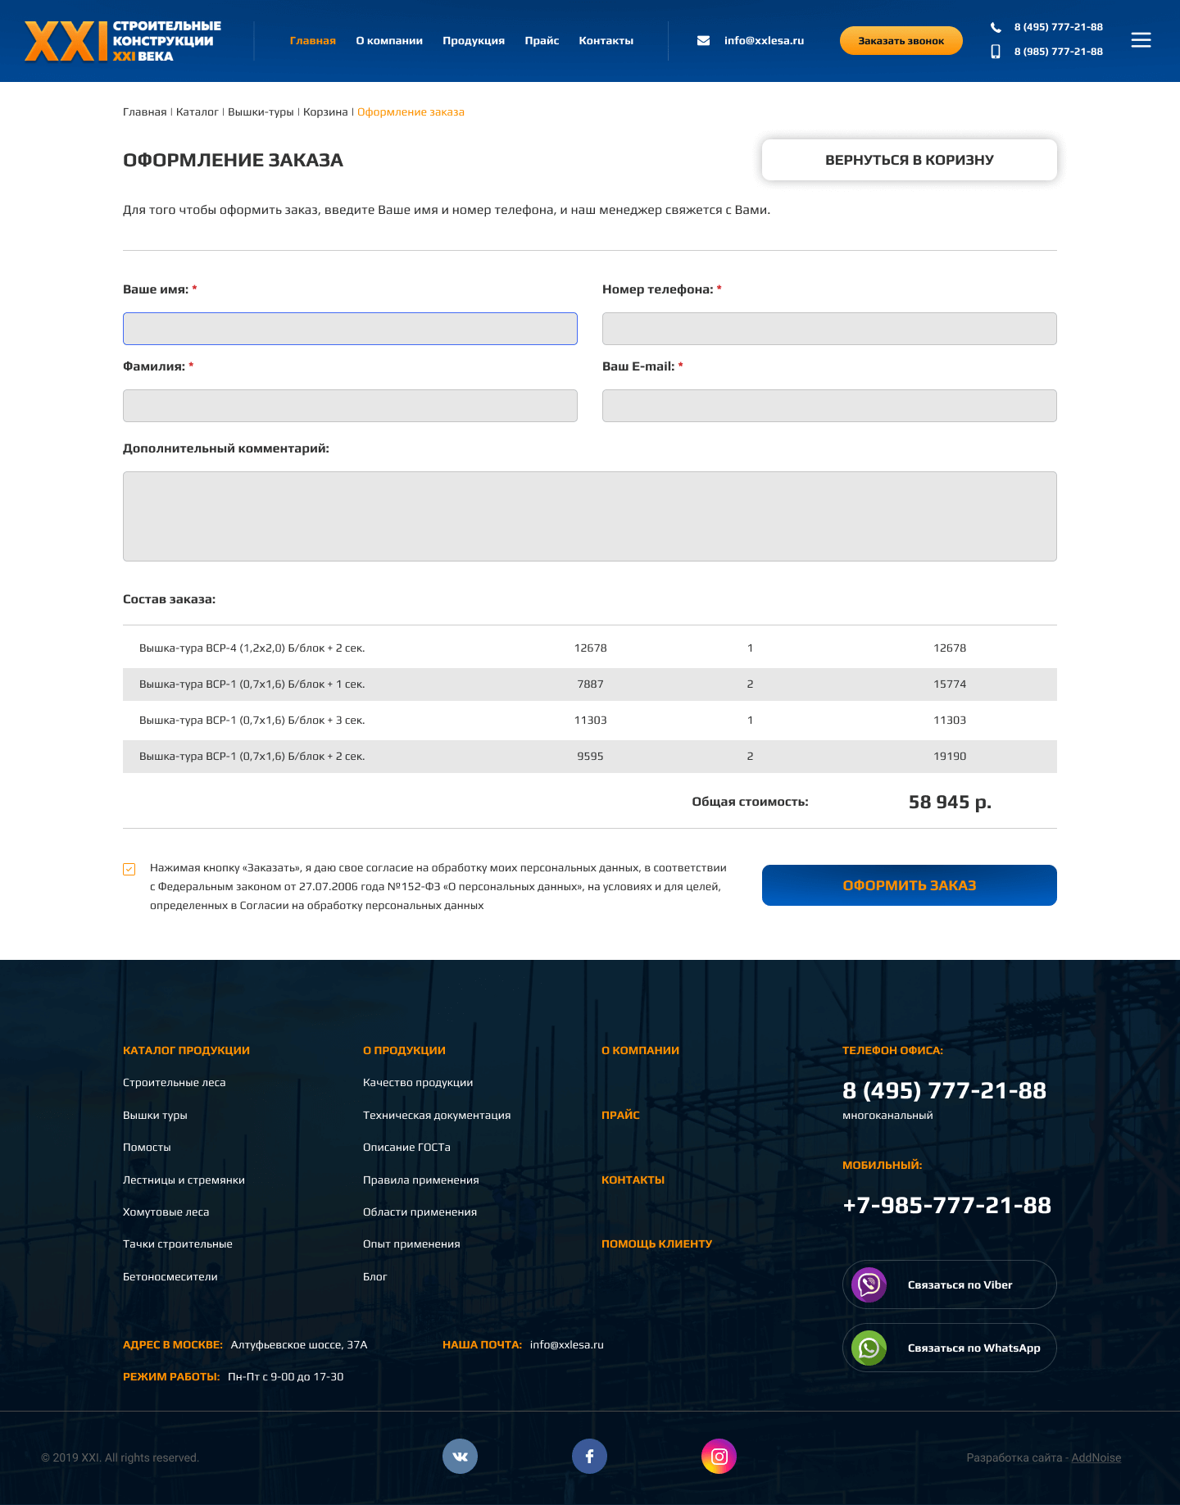Viewport: 1180px width, 1505px height.
Task: Click Корзина in breadcrumbs
Action: coord(325,112)
